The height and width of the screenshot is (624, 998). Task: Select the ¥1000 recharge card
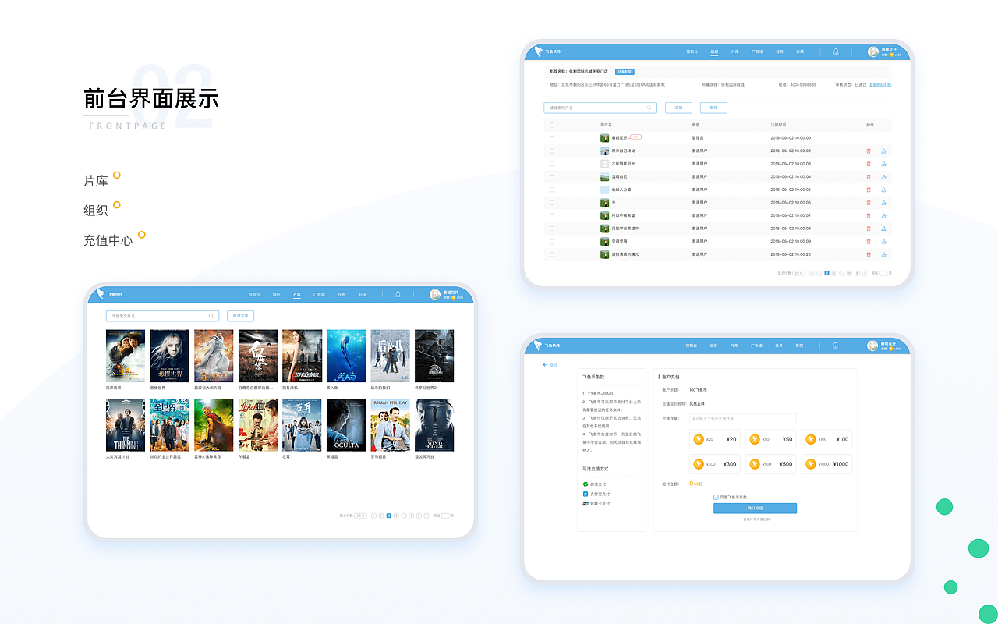[827, 464]
